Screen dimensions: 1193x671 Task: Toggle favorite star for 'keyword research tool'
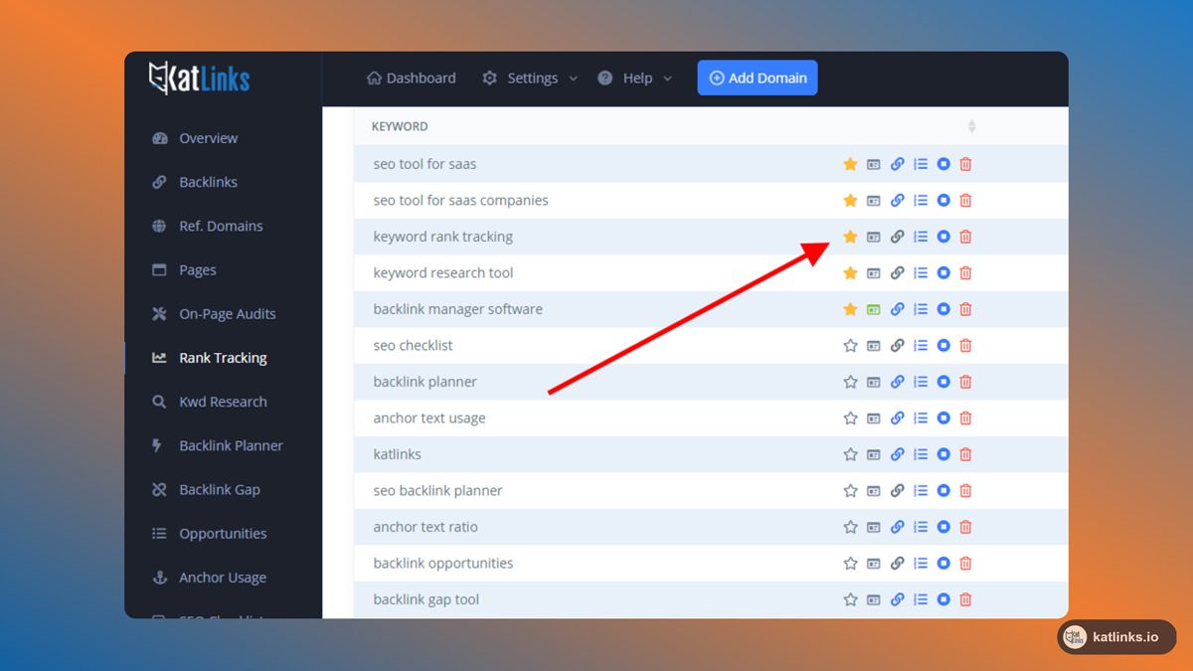click(x=850, y=272)
